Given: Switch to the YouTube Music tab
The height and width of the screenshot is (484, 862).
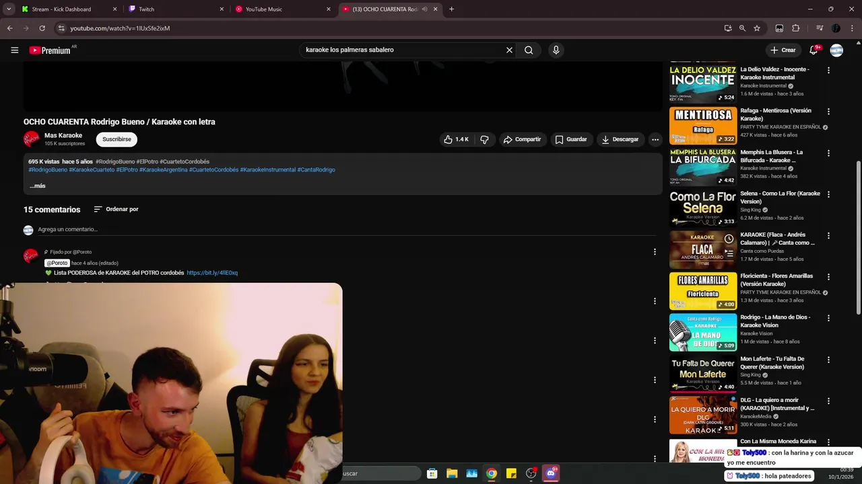Looking at the screenshot, I should click(283, 9).
